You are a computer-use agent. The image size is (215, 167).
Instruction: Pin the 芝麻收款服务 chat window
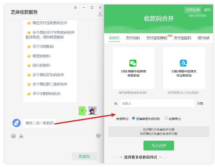coord(75,7)
